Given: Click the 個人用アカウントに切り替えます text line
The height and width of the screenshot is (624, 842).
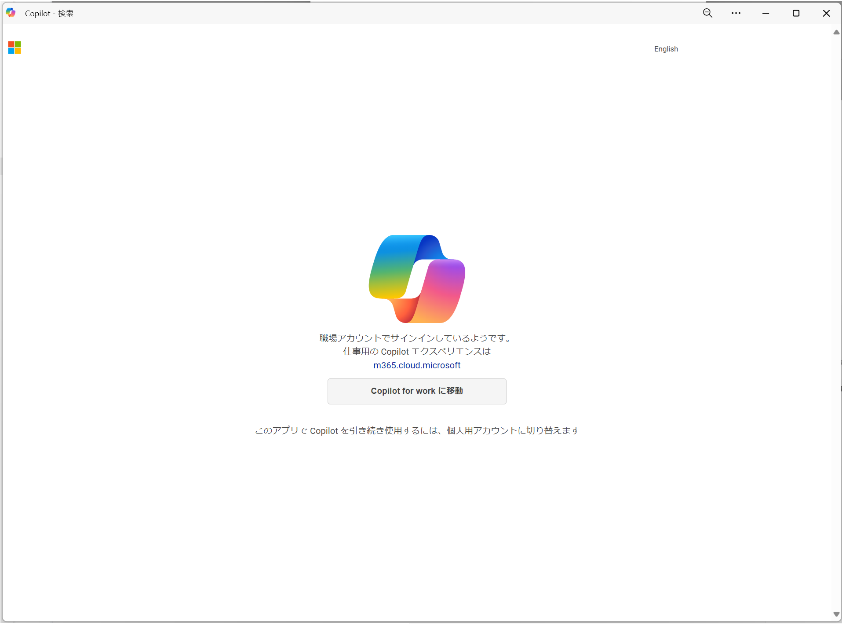Looking at the screenshot, I should click(416, 430).
